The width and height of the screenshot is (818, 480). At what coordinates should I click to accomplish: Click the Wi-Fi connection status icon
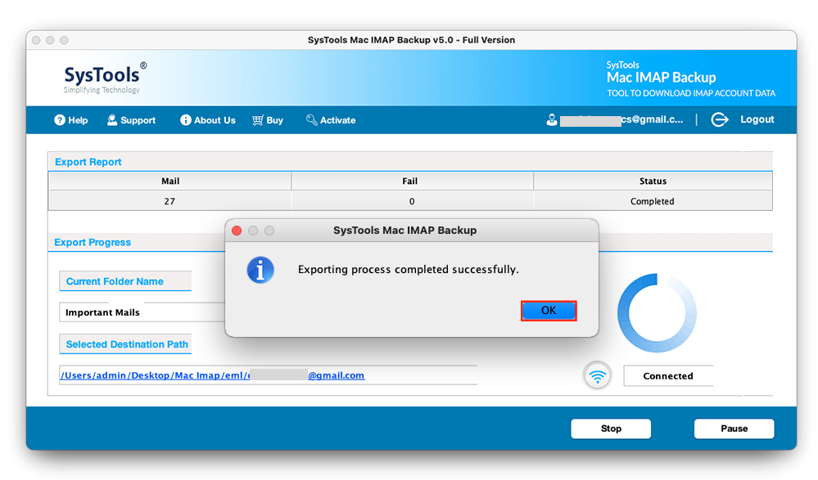(597, 376)
